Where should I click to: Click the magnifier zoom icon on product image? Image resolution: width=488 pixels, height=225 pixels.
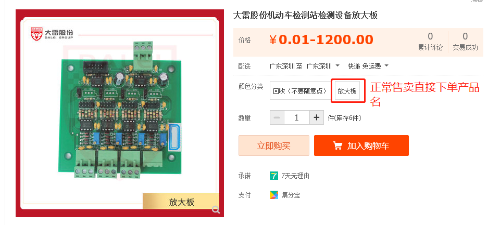tap(216, 210)
